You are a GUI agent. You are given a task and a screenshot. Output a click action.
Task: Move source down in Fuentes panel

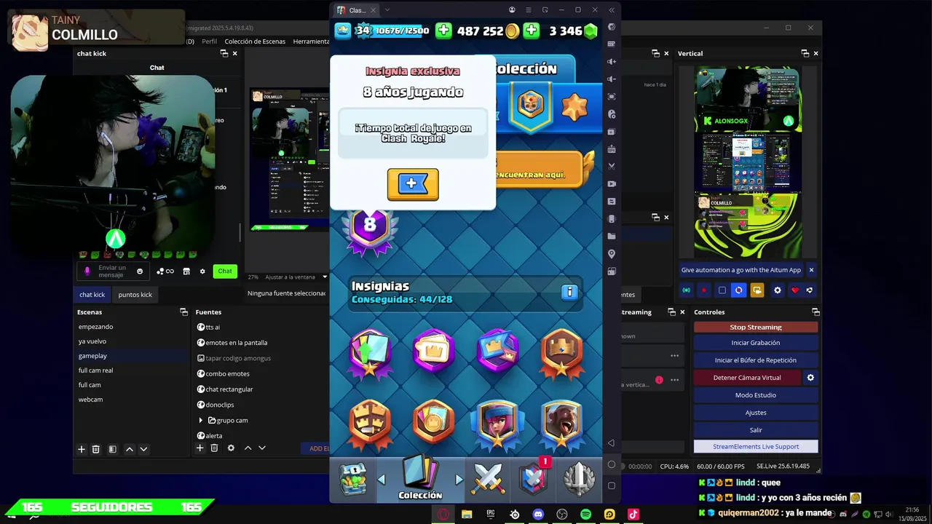(x=262, y=448)
